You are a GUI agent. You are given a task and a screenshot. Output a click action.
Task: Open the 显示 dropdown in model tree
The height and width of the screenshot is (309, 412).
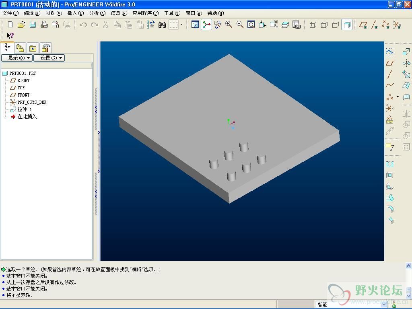point(16,58)
